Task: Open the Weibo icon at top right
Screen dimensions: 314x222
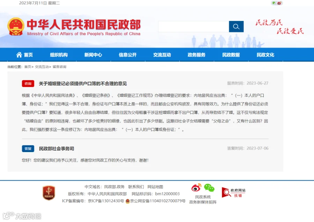Action: pos(279,3)
